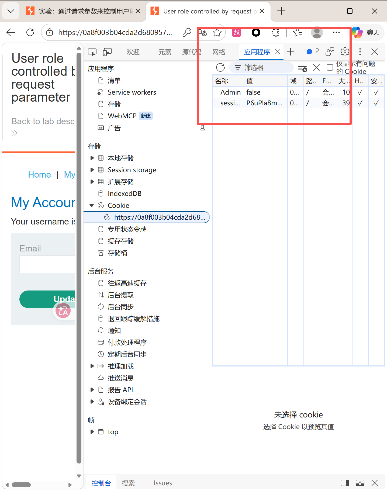387x491 pixels.
Task: Clear all cookies with the list-delete icon
Action: click(x=302, y=68)
